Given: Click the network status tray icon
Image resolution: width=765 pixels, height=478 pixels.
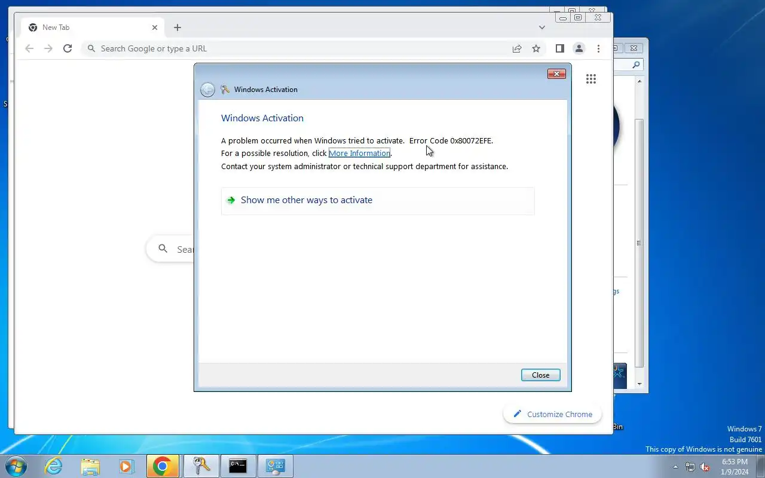Looking at the screenshot, I should (690, 467).
